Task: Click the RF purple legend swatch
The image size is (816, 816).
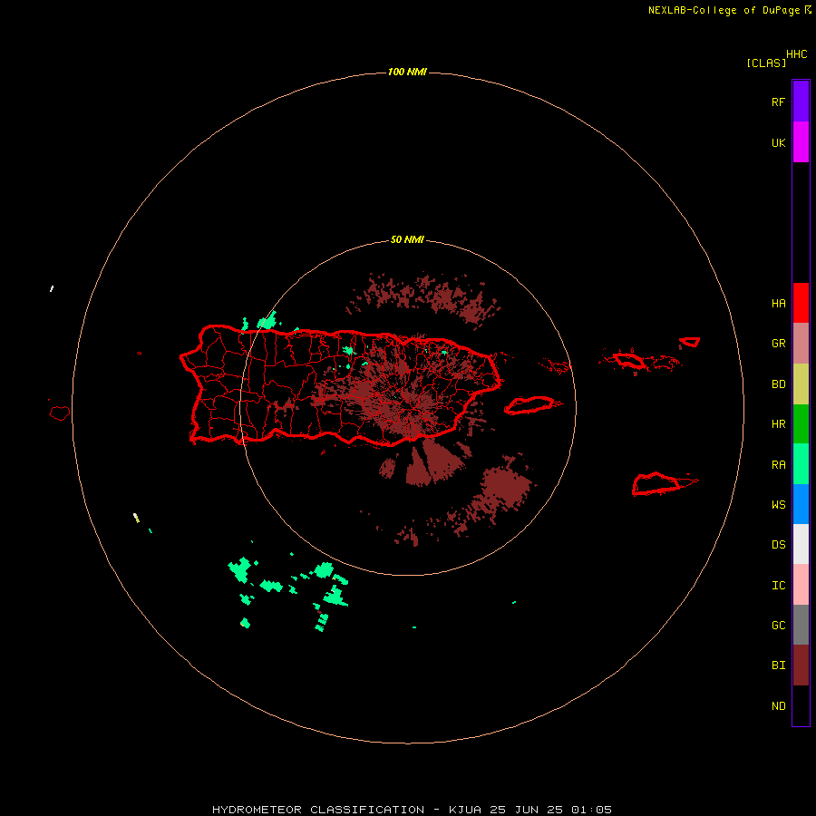Action: [x=801, y=101]
